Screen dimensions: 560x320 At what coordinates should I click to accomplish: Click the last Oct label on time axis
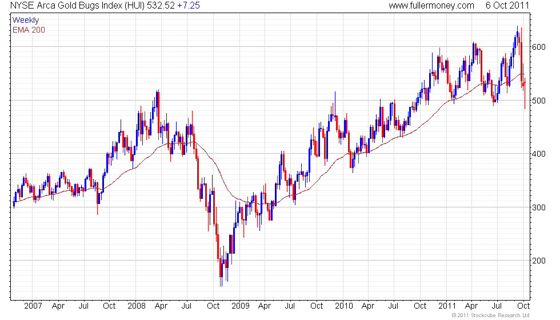click(523, 306)
